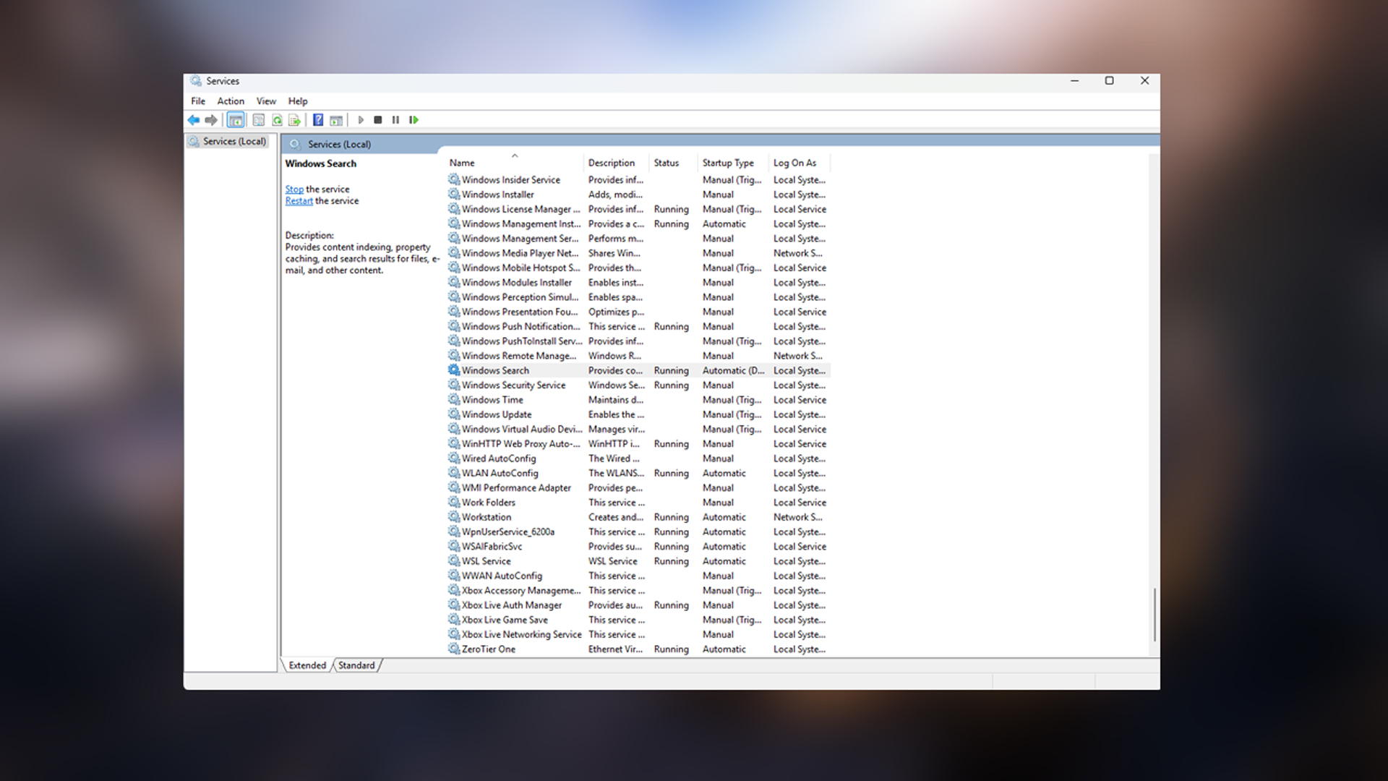
Task: Click the Pause Service toolbar icon
Action: pos(395,120)
